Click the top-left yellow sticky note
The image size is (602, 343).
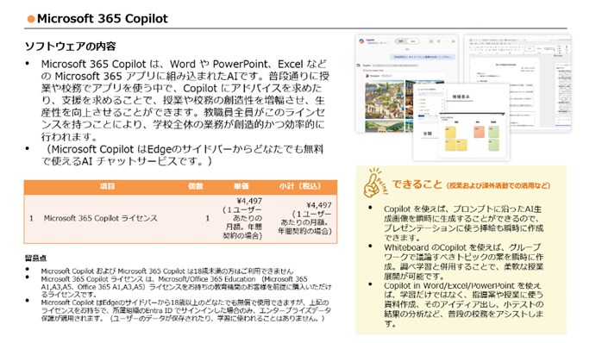[x=450, y=133]
